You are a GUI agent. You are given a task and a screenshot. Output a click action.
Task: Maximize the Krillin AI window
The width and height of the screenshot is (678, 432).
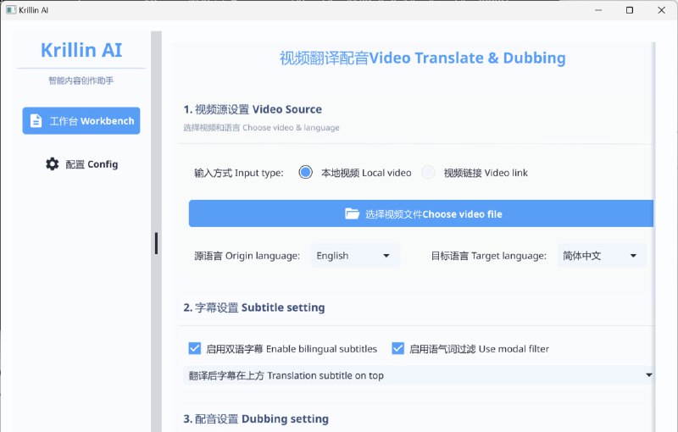coord(630,10)
